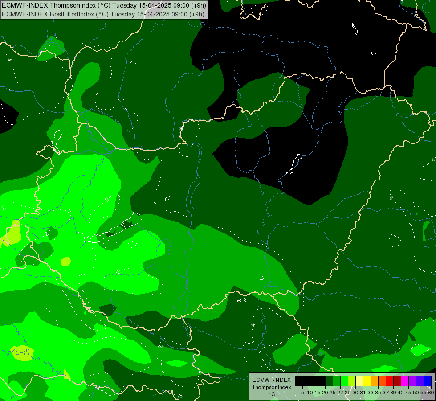
Task: Select the lime 29-30 legend swatch
Action: (352, 381)
